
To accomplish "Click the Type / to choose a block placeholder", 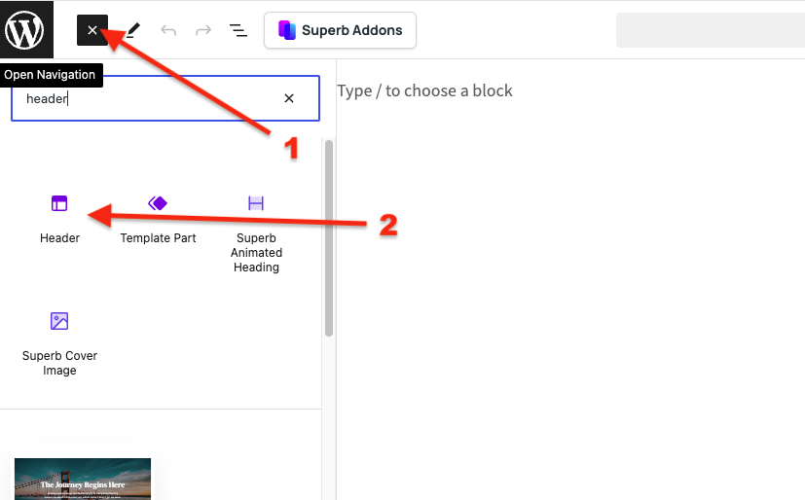I will 424,90.
